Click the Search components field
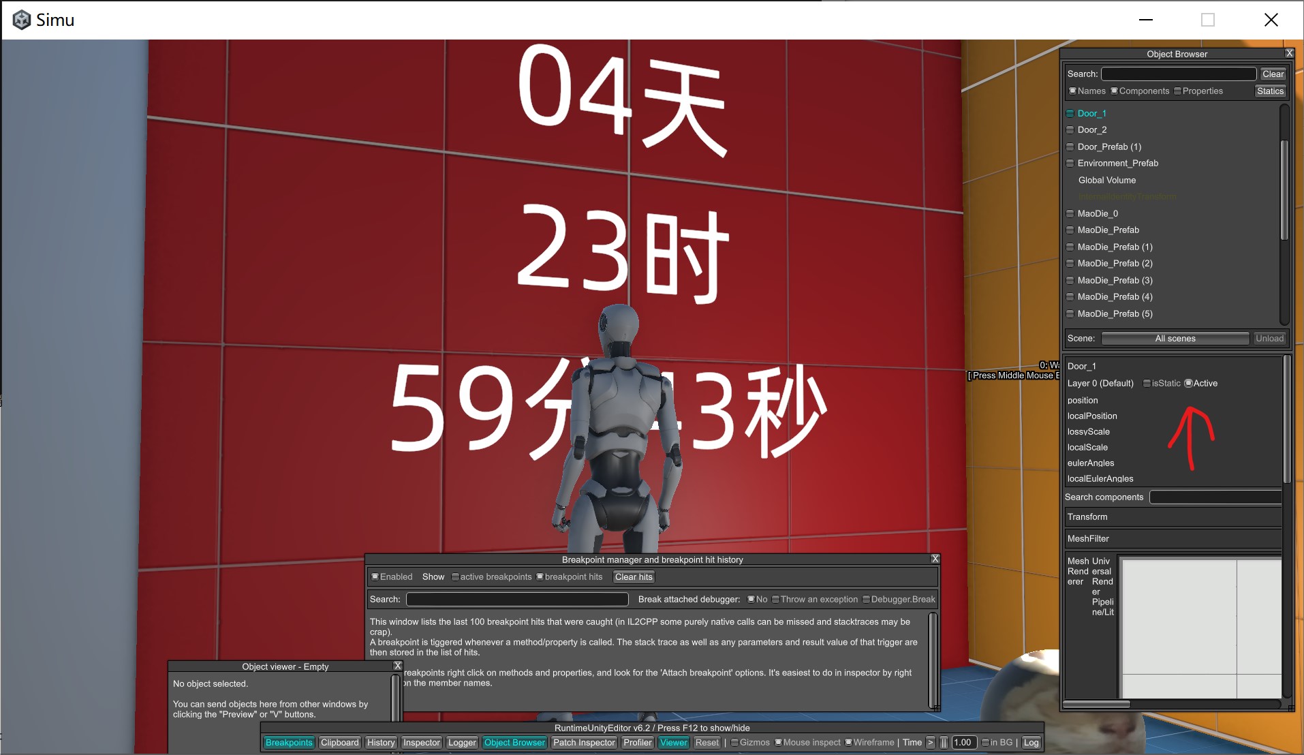Viewport: 1304px width, 755px height. (x=1215, y=497)
